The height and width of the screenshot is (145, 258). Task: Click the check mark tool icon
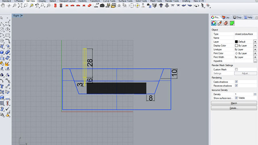pyautogui.click(x=7, y=109)
